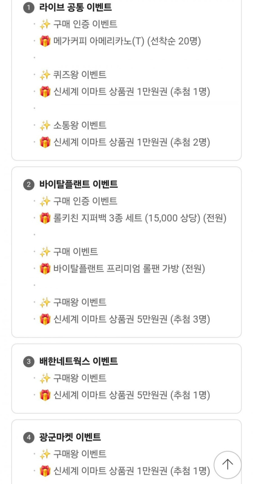The height and width of the screenshot is (484, 253).
Task: Click number 1 badge beside 라이브 공통 이벤트
Action: point(29,7)
